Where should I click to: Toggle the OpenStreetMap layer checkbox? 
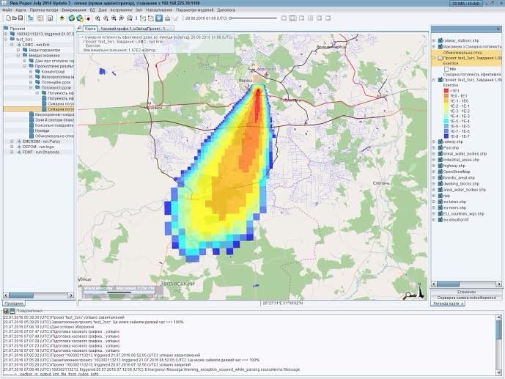pos(440,171)
